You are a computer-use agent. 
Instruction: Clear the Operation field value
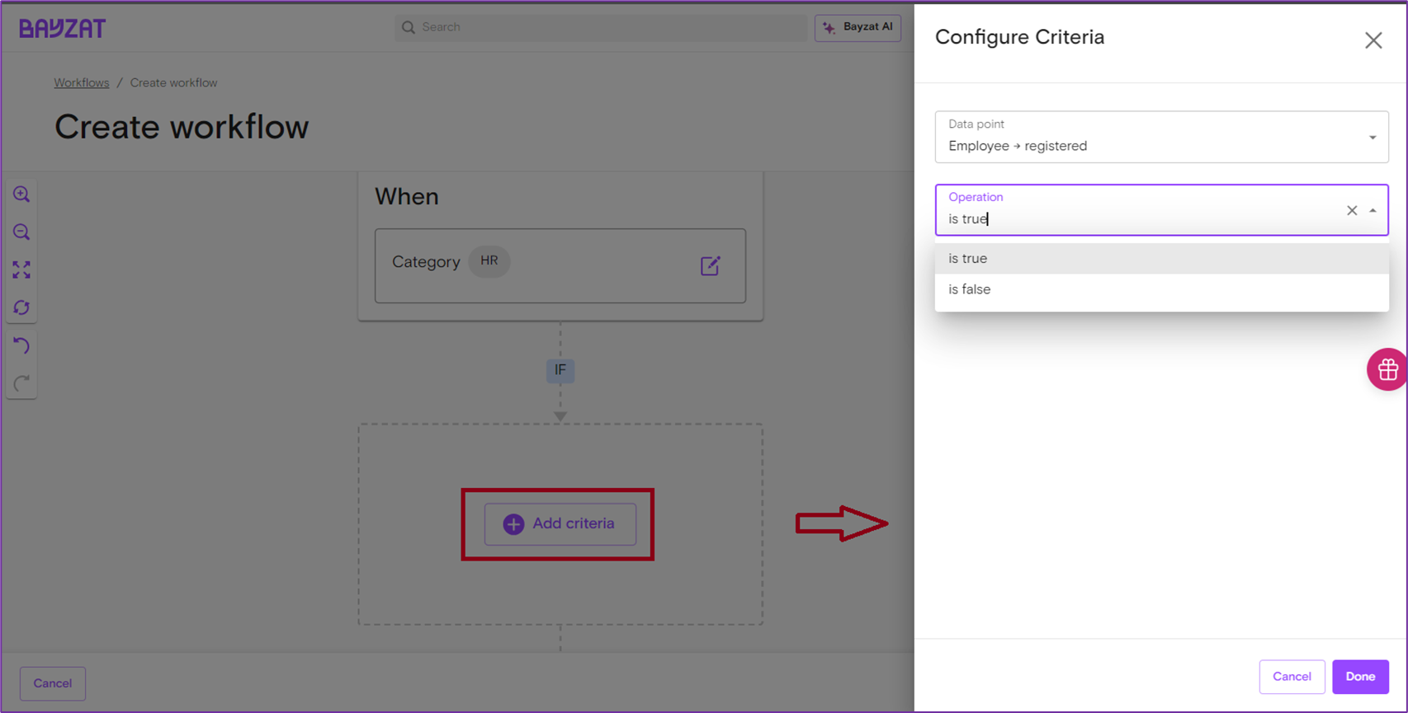tap(1352, 211)
